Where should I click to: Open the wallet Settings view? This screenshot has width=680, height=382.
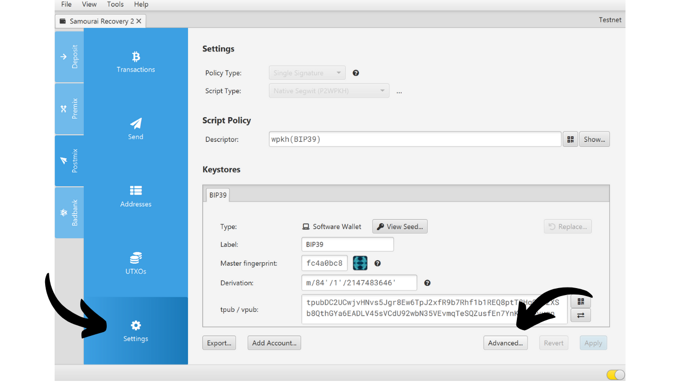point(135,331)
